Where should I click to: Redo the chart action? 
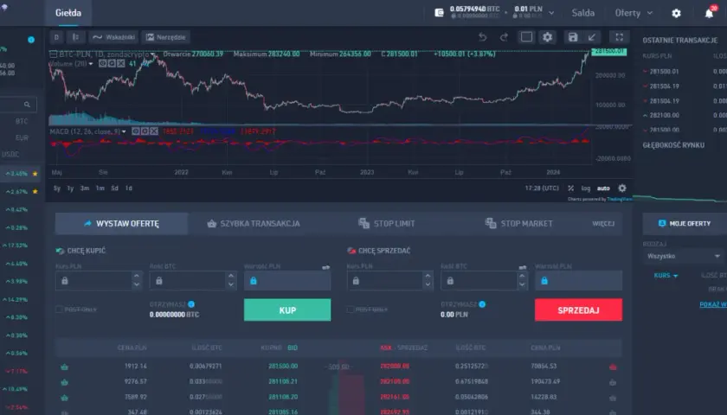coord(504,37)
